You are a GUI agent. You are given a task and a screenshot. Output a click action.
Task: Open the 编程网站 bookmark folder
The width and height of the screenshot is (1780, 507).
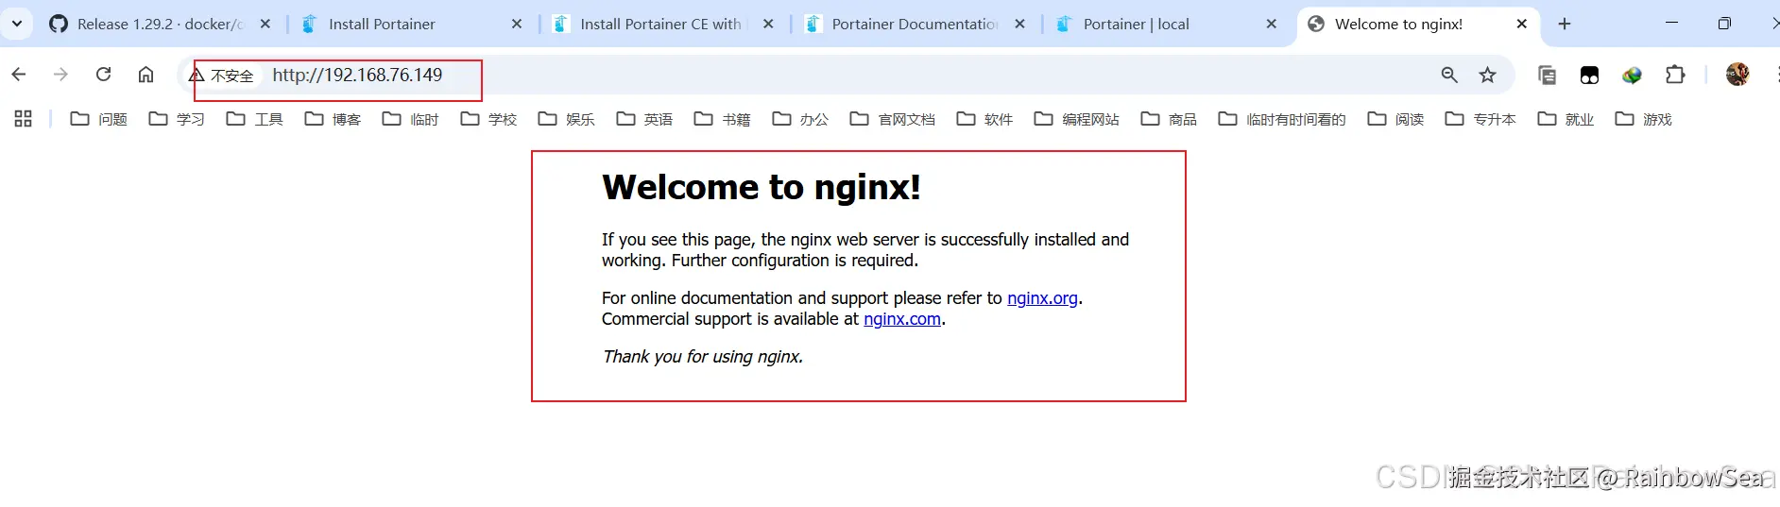coord(1077,119)
